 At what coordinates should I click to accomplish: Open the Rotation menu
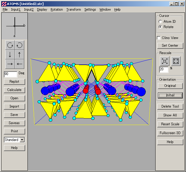point(56,9)
